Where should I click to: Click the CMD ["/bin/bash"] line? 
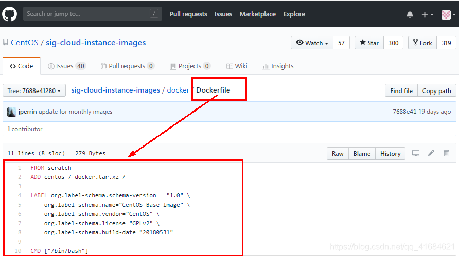click(59, 251)
